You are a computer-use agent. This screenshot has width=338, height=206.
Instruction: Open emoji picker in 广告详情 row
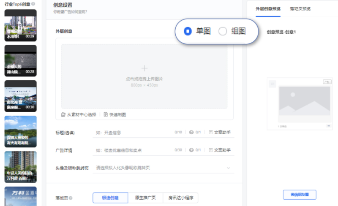pyautogui.click(x=191, y=150)
